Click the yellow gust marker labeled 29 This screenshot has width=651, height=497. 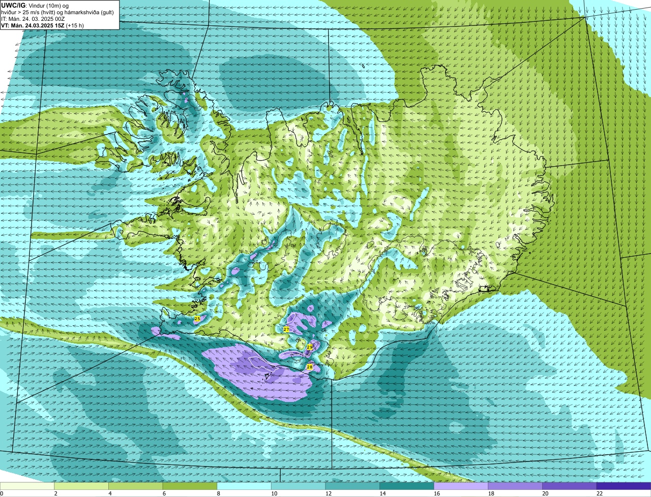click(x=310, y=347)
